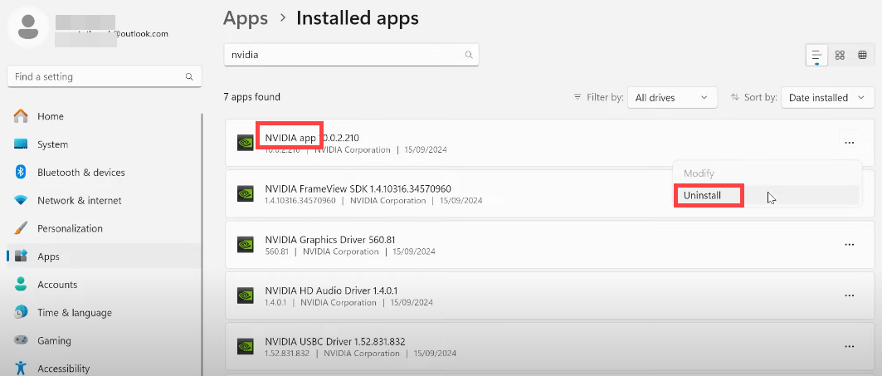The height and width of the screenshot is (376, 882).
Task: Open the Sort by Date installed dropdown
Action: pos(826,97)
